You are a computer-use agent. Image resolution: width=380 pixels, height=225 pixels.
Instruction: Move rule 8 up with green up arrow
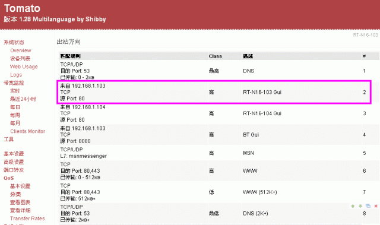click(353, 206)
